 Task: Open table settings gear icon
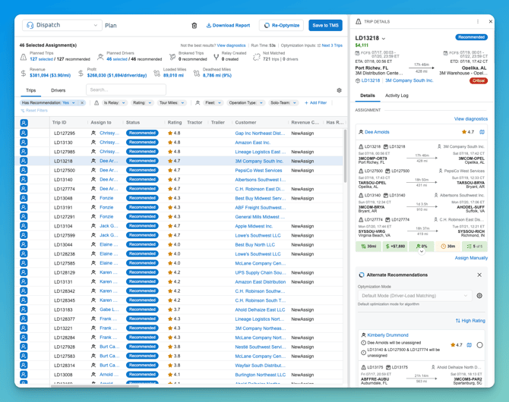pos(340,90)
